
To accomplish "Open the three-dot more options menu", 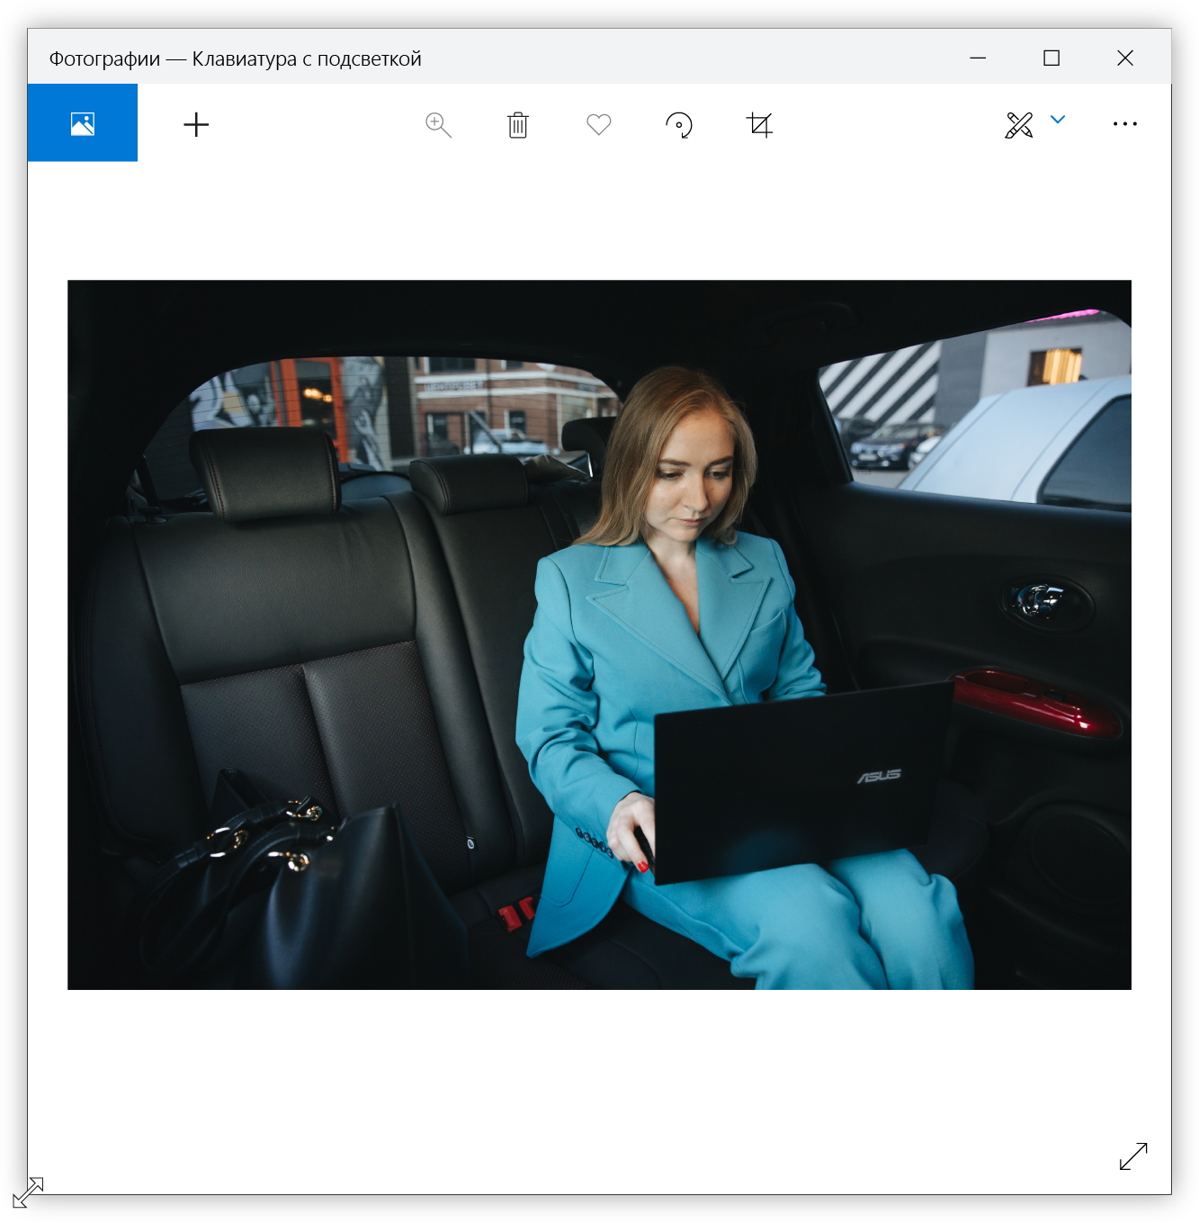I will click(1125, 124).
